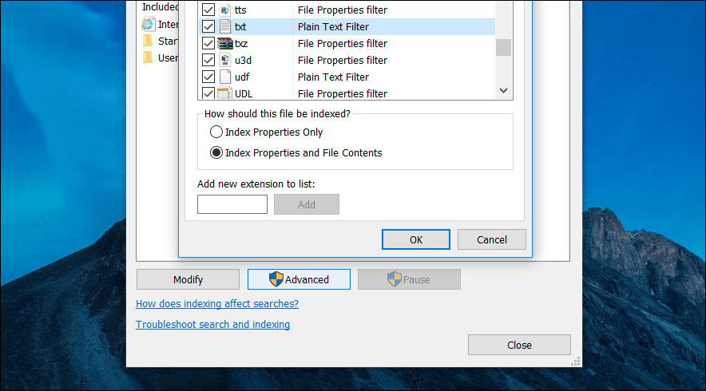Click the add new extension field
Viewport: 706px width, 391px height.
(x=232, y=204)
